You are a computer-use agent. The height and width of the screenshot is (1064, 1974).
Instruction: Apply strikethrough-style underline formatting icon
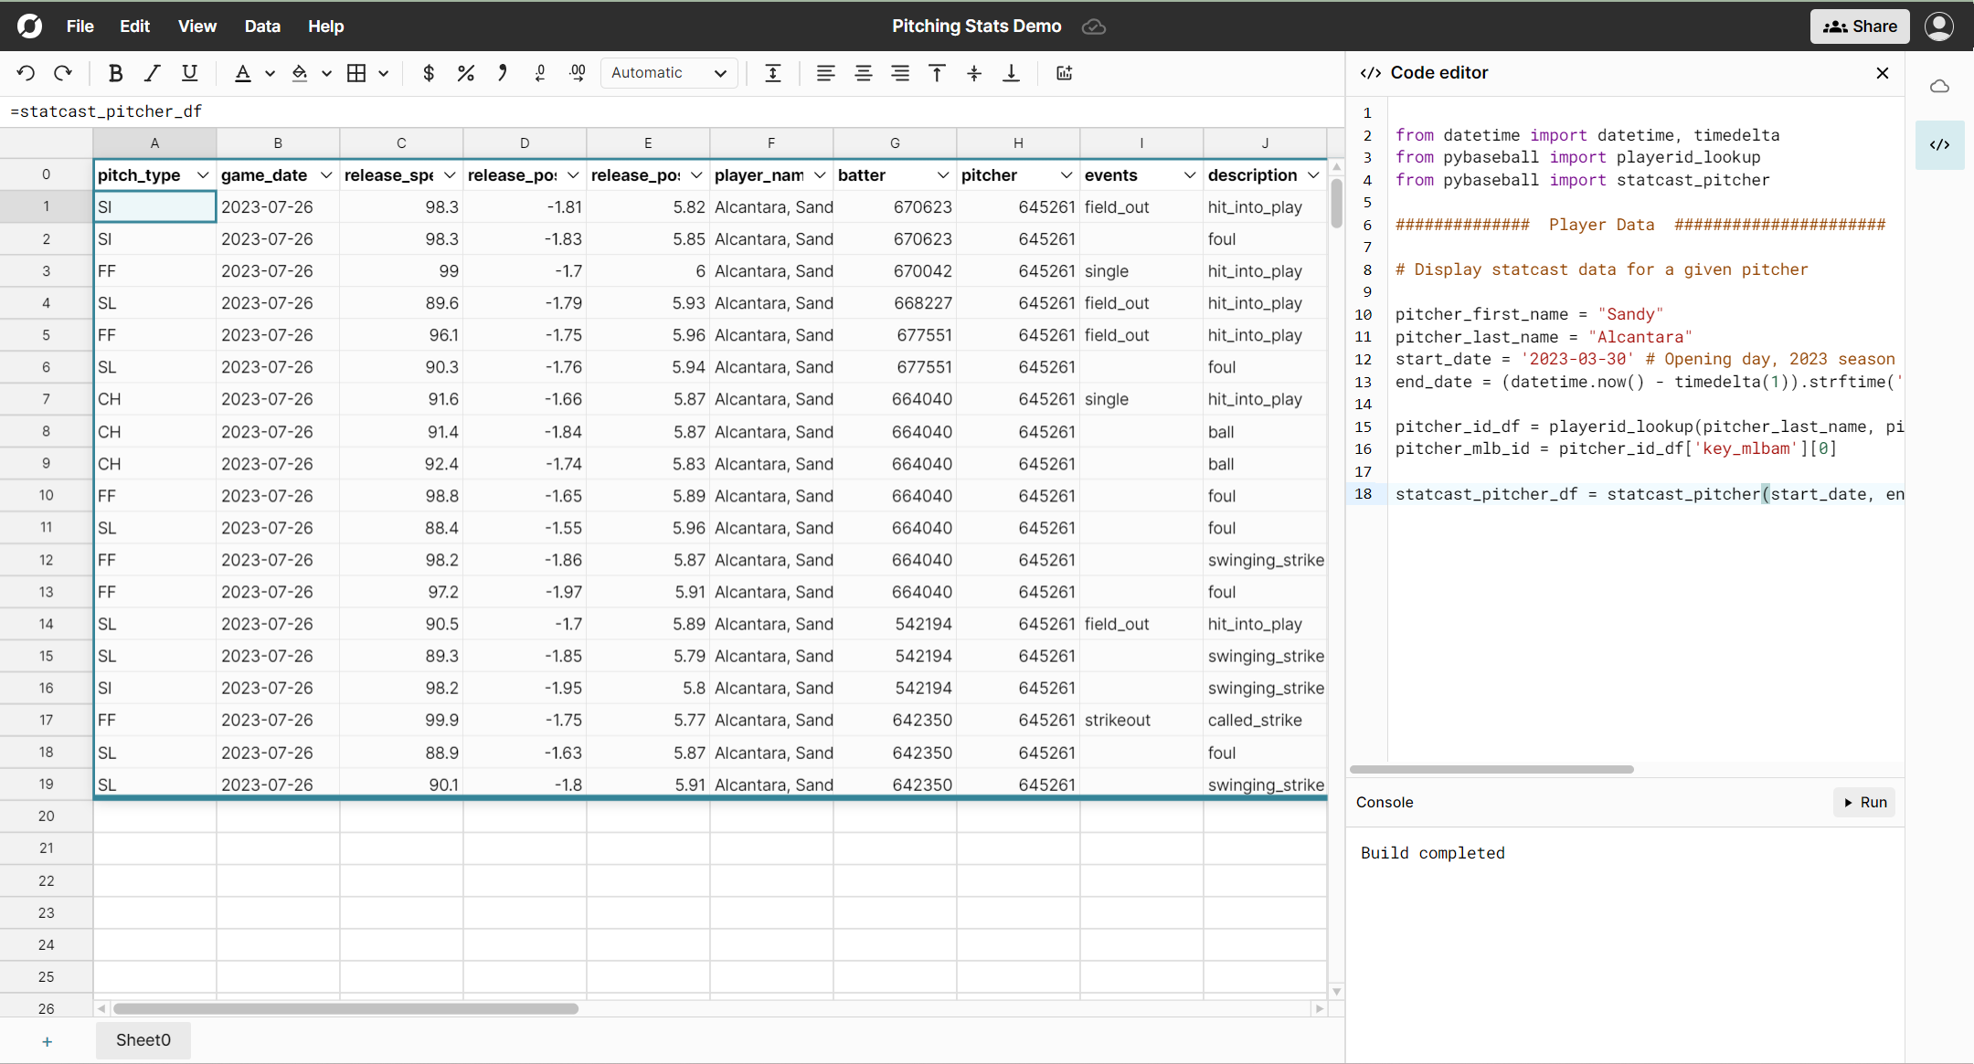pyautogui.click(x=189, y=73)
